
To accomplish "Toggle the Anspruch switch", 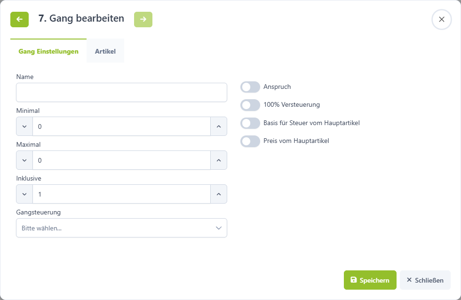I will [x=250, y=87].
